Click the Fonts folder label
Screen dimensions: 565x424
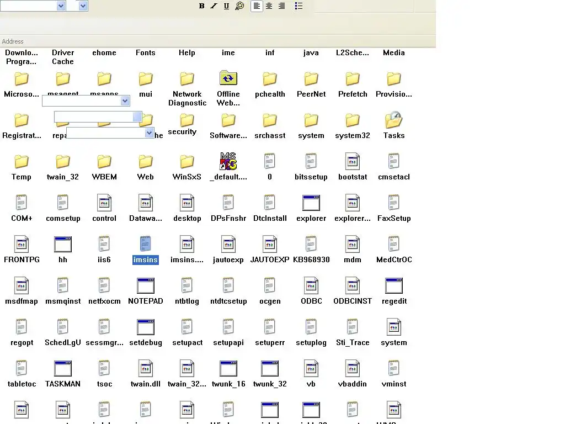point(146,52)
